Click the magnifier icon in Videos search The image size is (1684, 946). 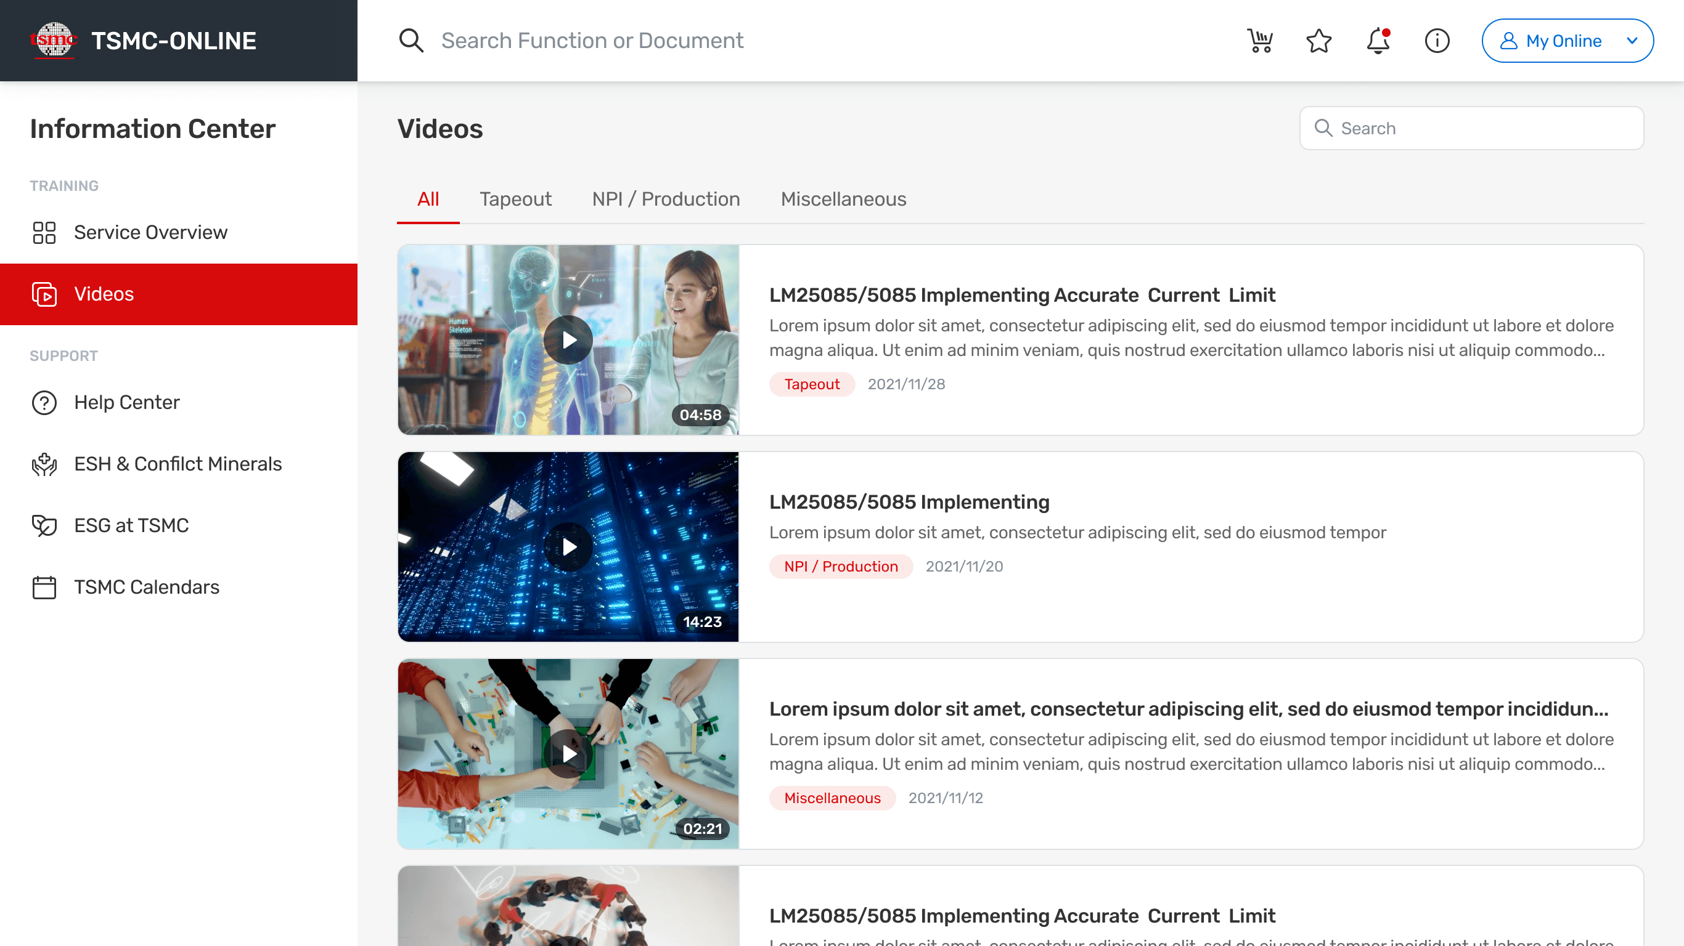[x=1323, y=128]
